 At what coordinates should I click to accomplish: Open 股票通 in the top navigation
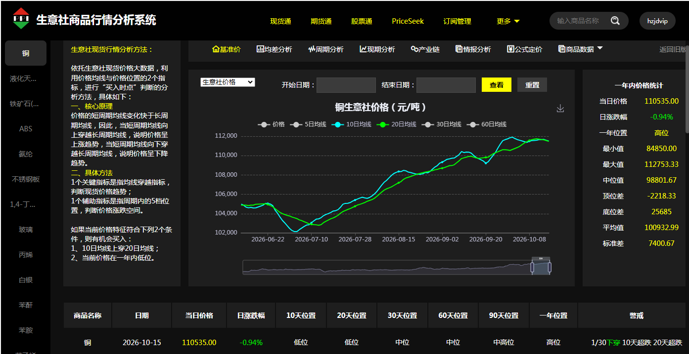tap(362, 21)
